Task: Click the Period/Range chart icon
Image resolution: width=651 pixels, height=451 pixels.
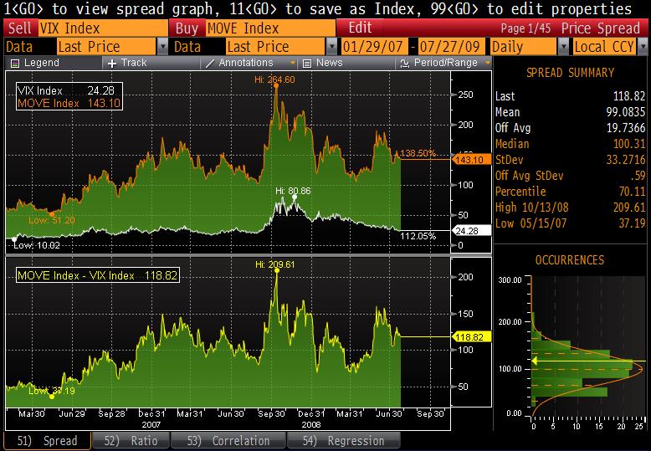Action: click(x=404, y=64)
